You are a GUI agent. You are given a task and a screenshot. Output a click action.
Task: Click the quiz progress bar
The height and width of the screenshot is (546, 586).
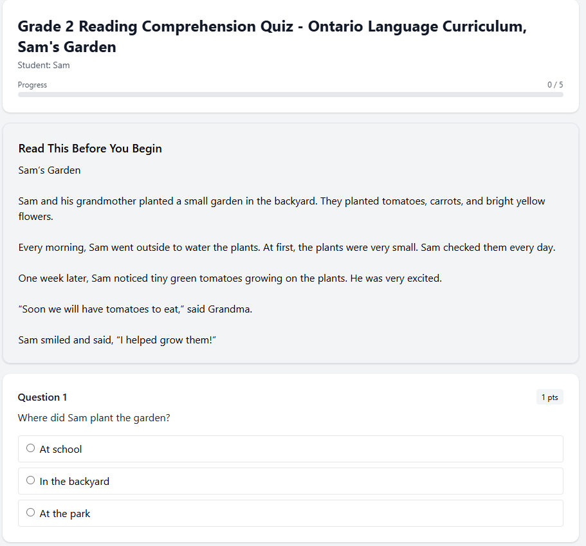point(291,94)
